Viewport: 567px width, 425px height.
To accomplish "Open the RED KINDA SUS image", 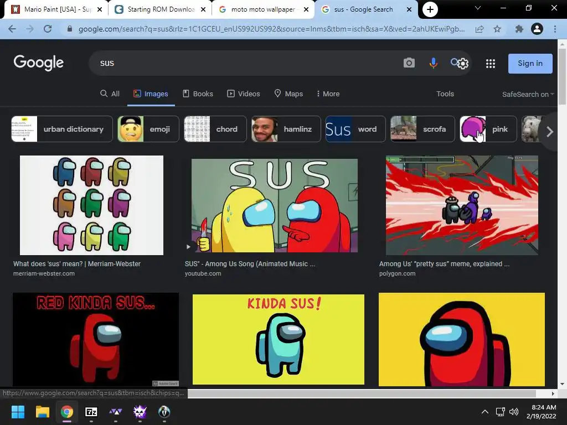I will [95, 339].
